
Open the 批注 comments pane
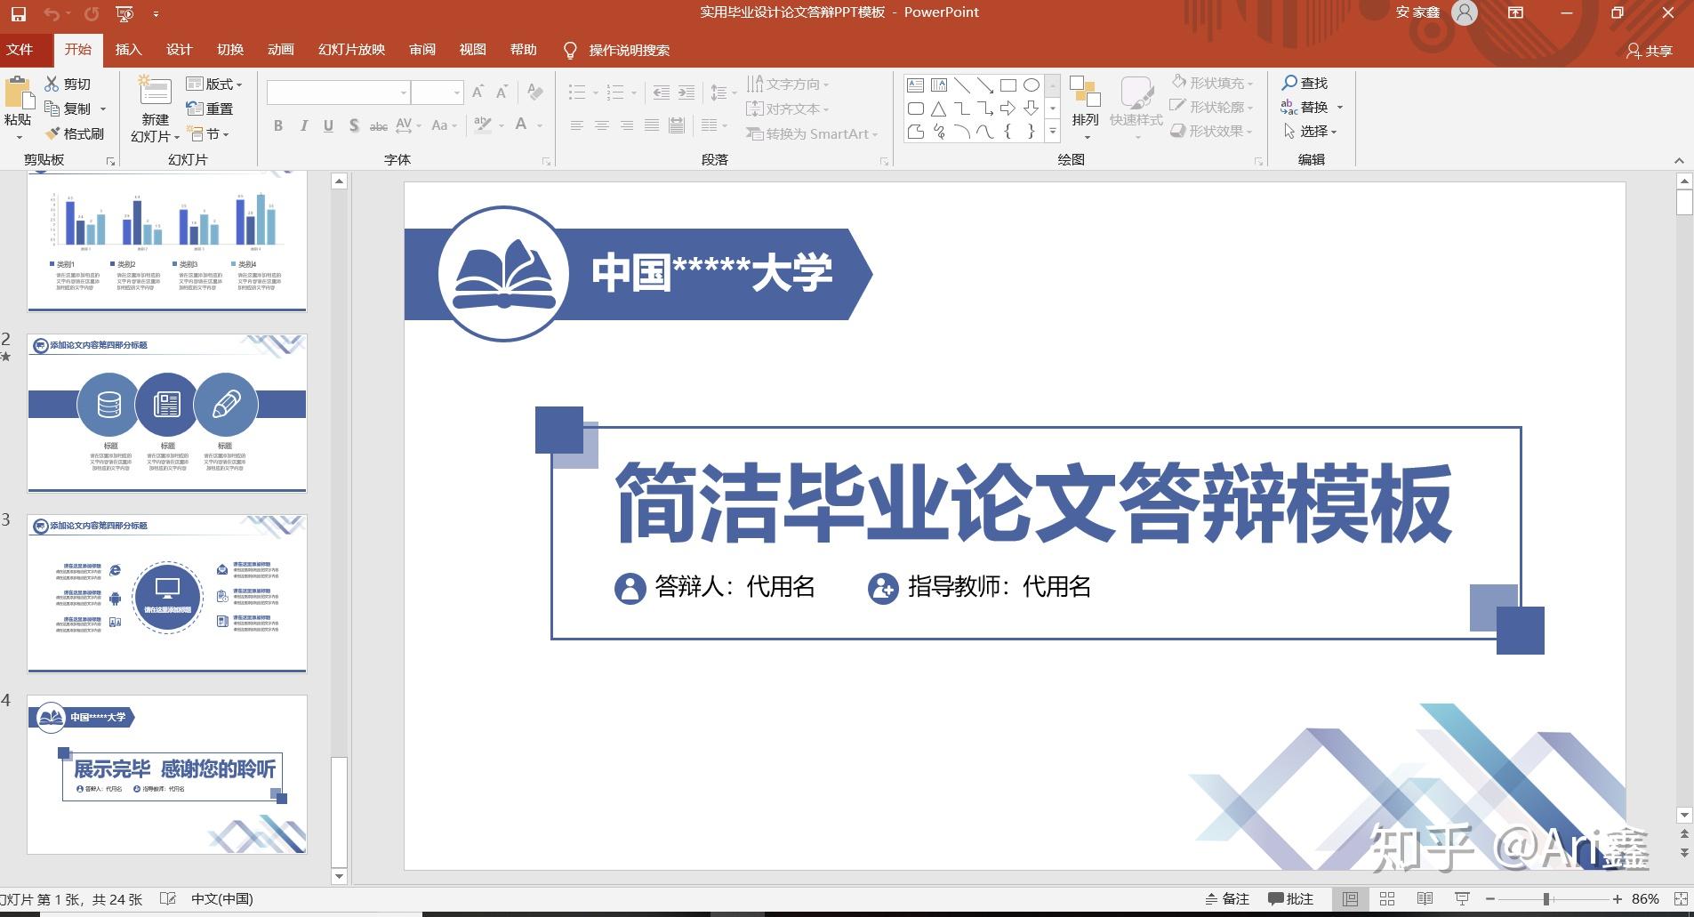click(x=1291, y=898)
